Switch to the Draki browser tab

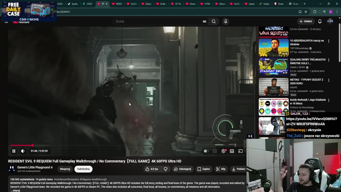pos(161,4)
